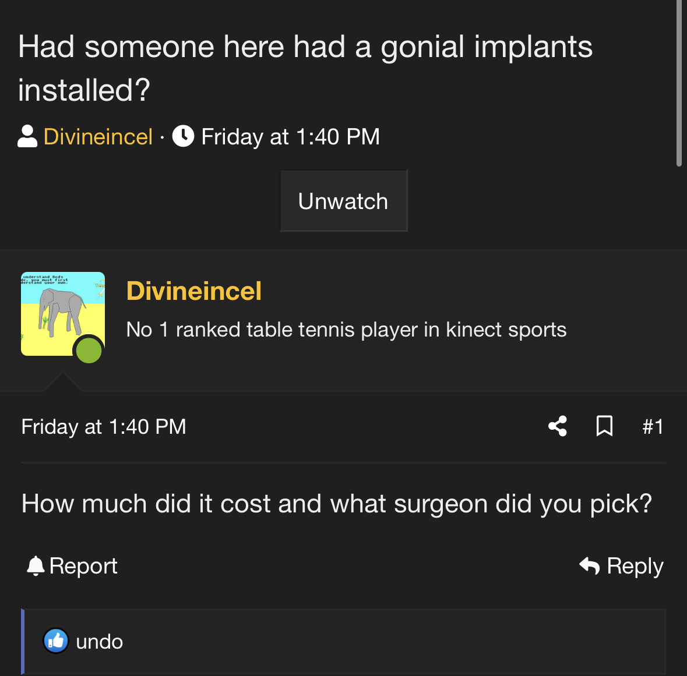Click the bell icon next to Report
687x676 pixels.
coord(36,566)
